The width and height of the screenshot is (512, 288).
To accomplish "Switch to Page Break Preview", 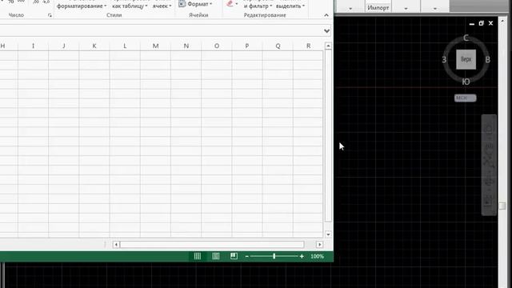I will 234,256.
